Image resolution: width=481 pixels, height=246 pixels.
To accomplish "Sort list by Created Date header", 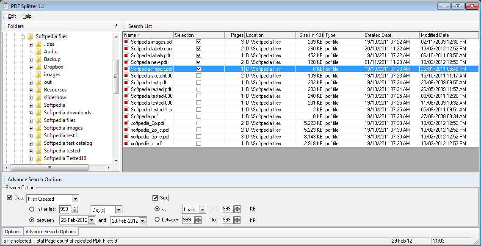I will point(391,35).
